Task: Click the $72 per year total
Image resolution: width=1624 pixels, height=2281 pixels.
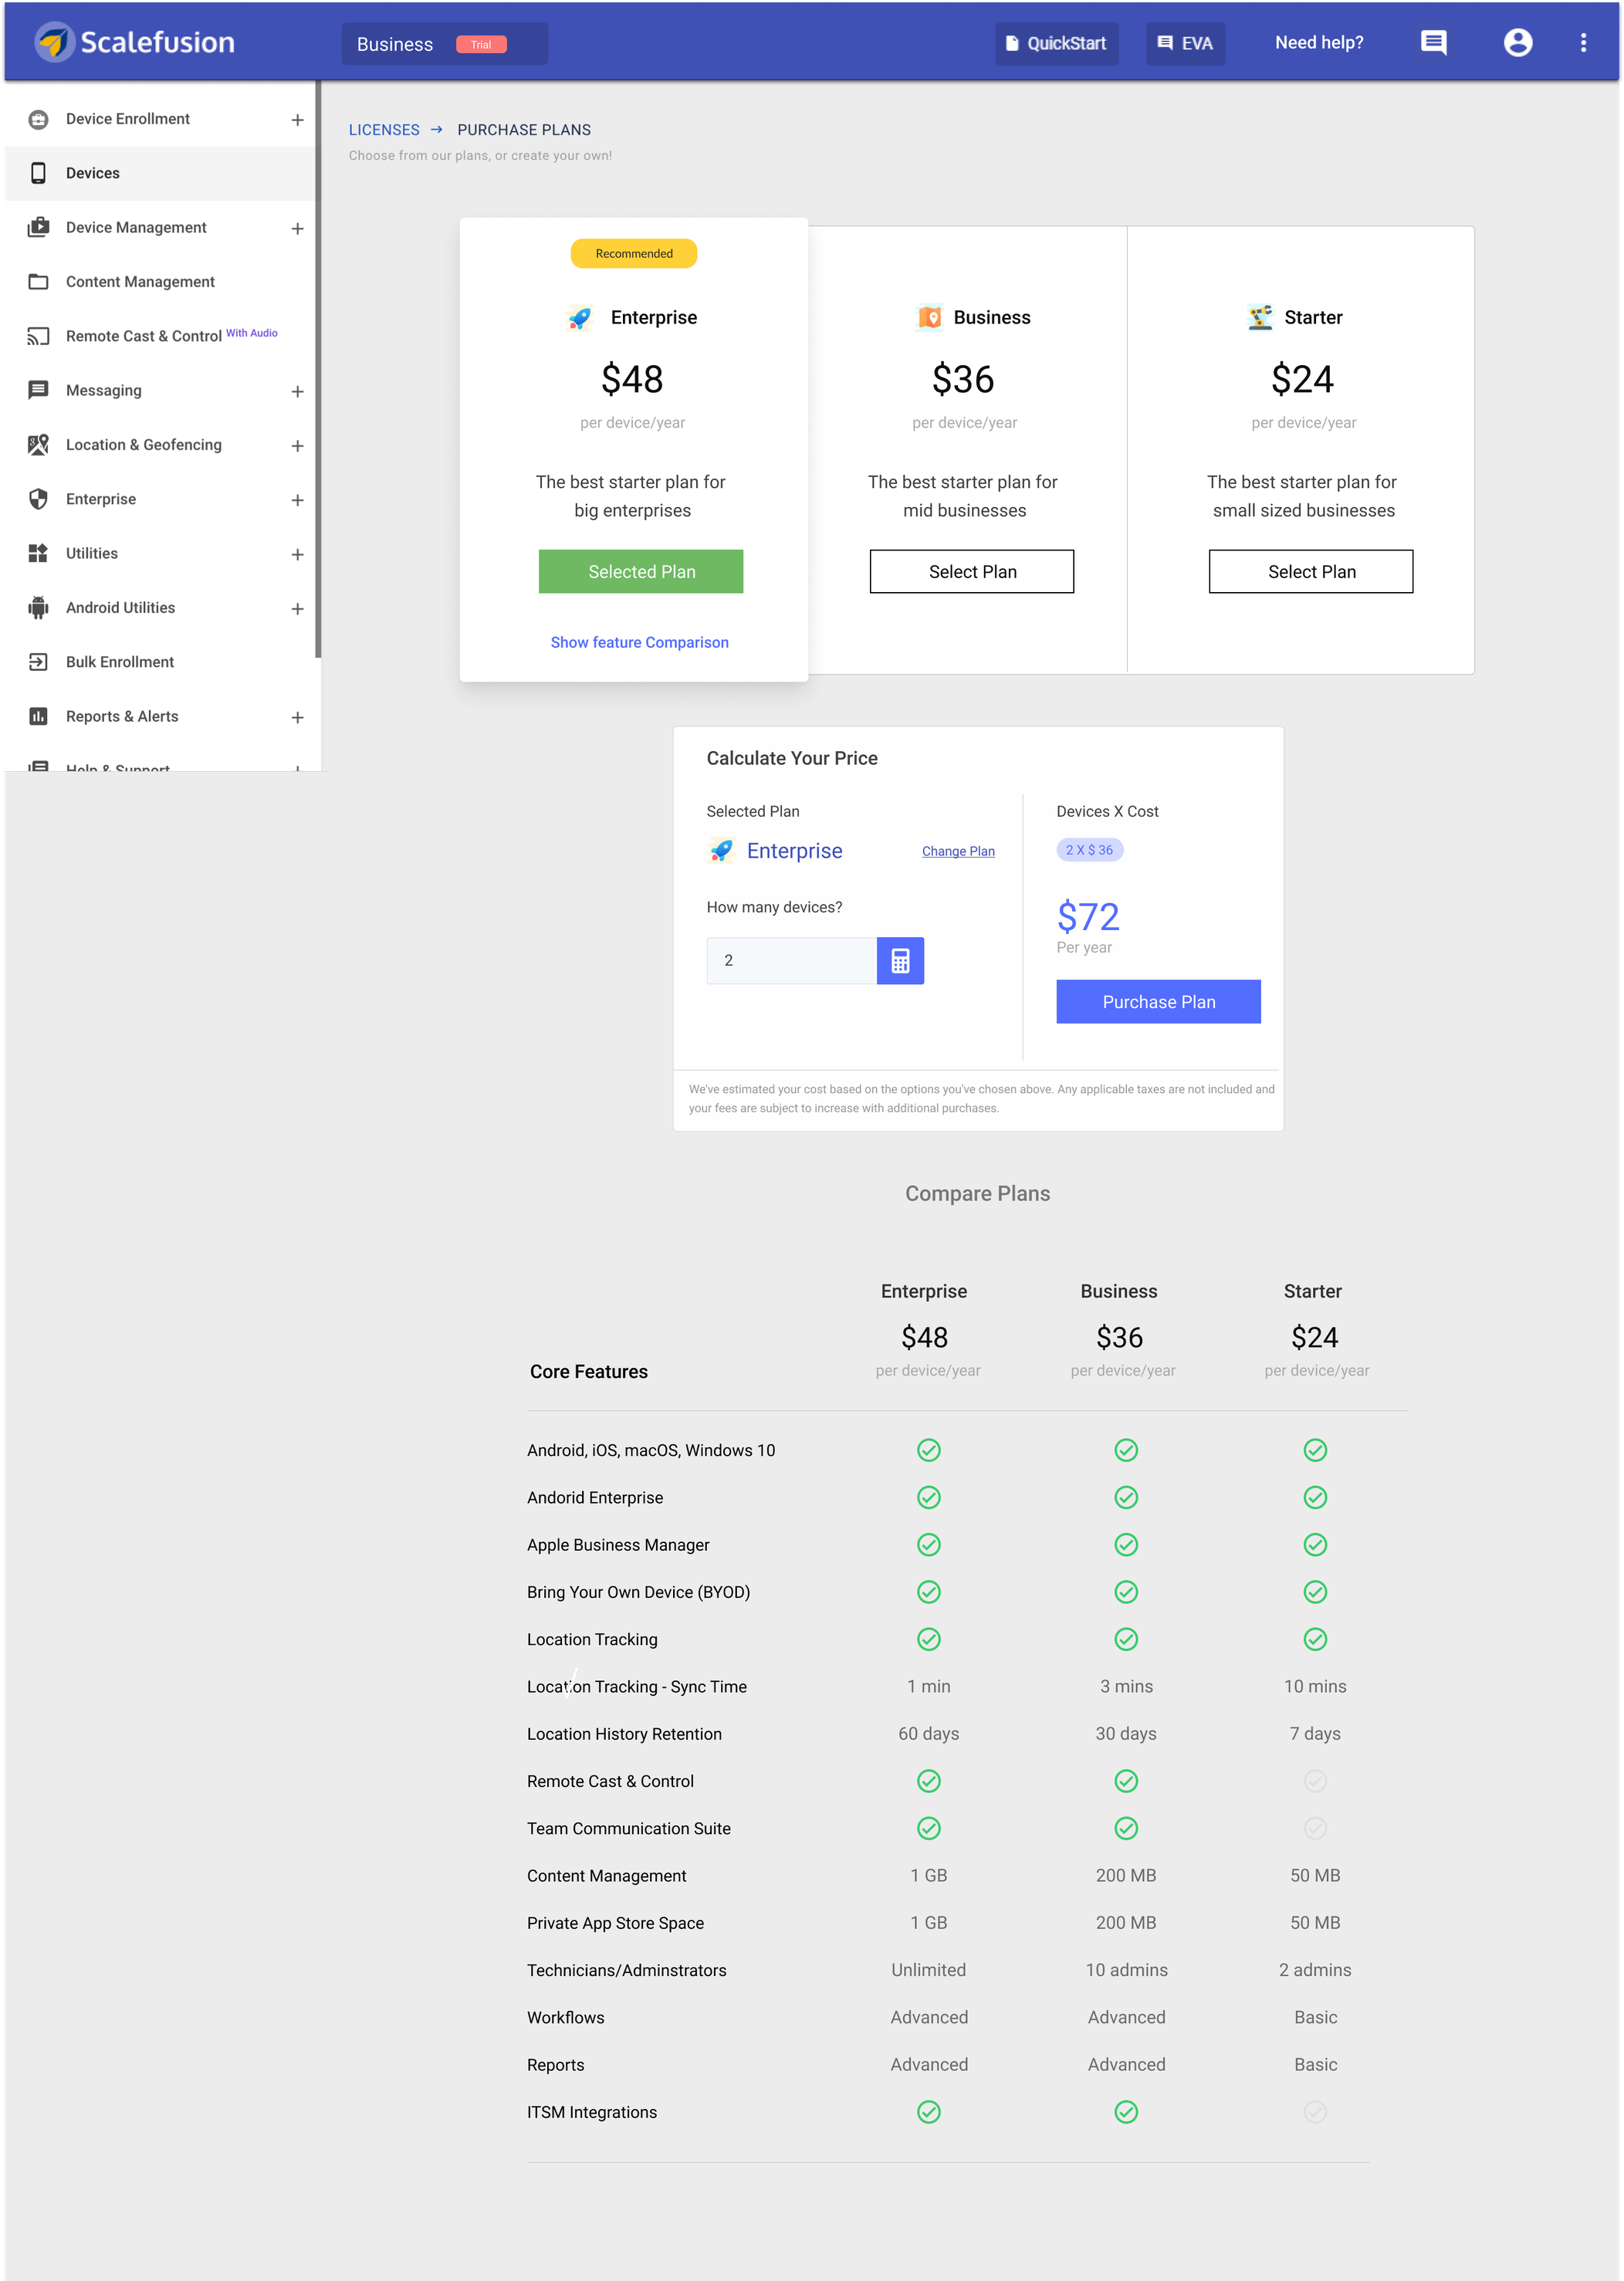Action: (1088, 916)
